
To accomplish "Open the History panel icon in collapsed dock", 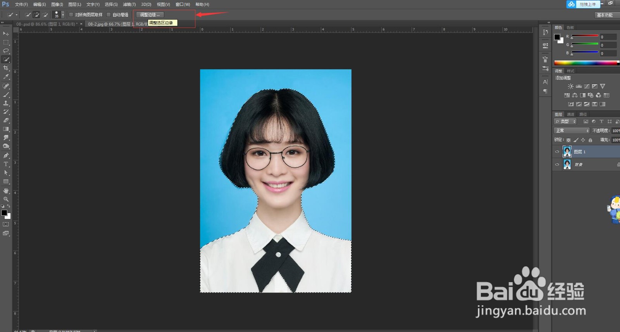I will click(545, 32).
